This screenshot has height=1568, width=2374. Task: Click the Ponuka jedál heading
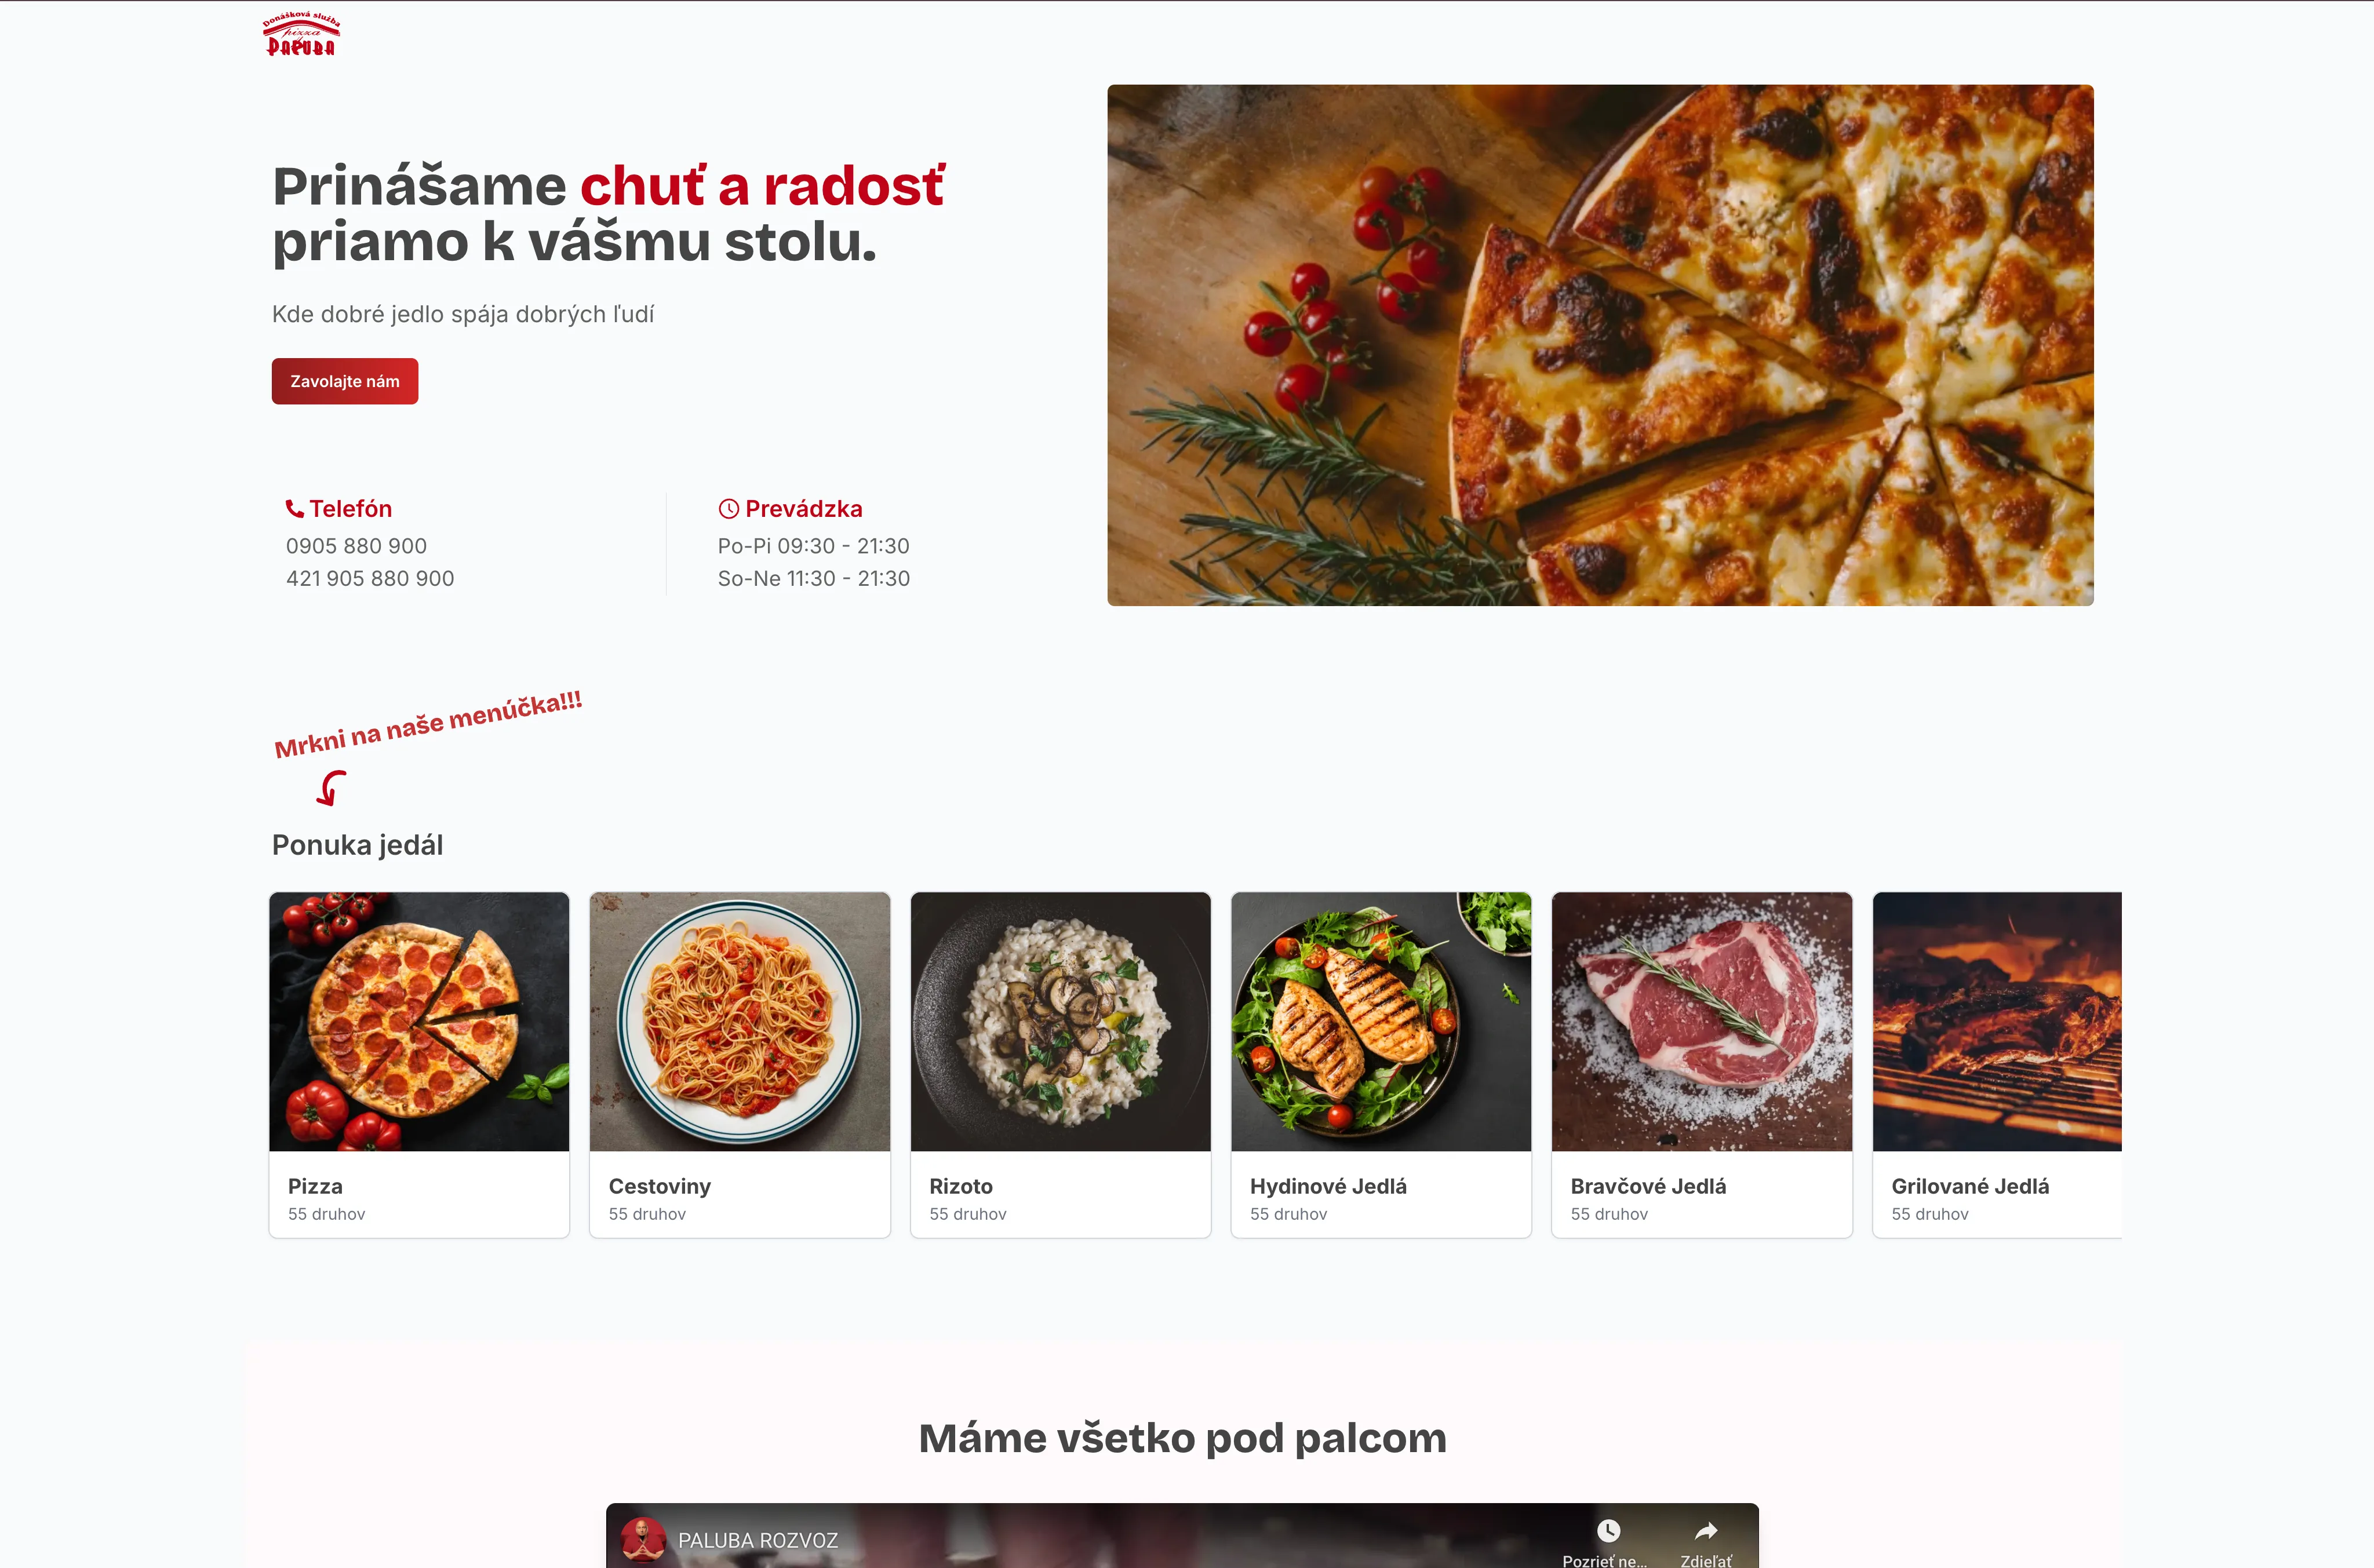pos(357,845)
